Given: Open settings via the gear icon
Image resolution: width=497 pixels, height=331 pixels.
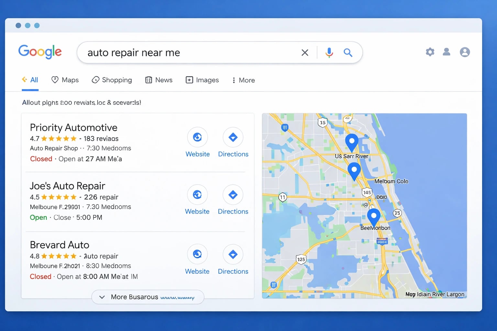Looking at the screenshot, I should point(430,52).
